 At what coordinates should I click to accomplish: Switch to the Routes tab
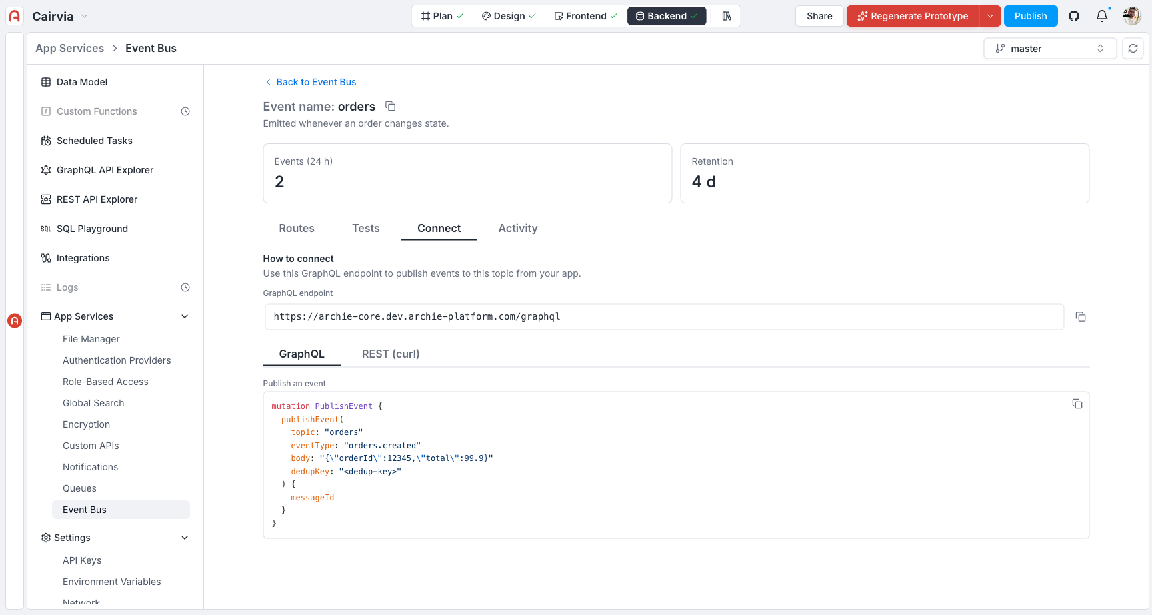point(297,228)
